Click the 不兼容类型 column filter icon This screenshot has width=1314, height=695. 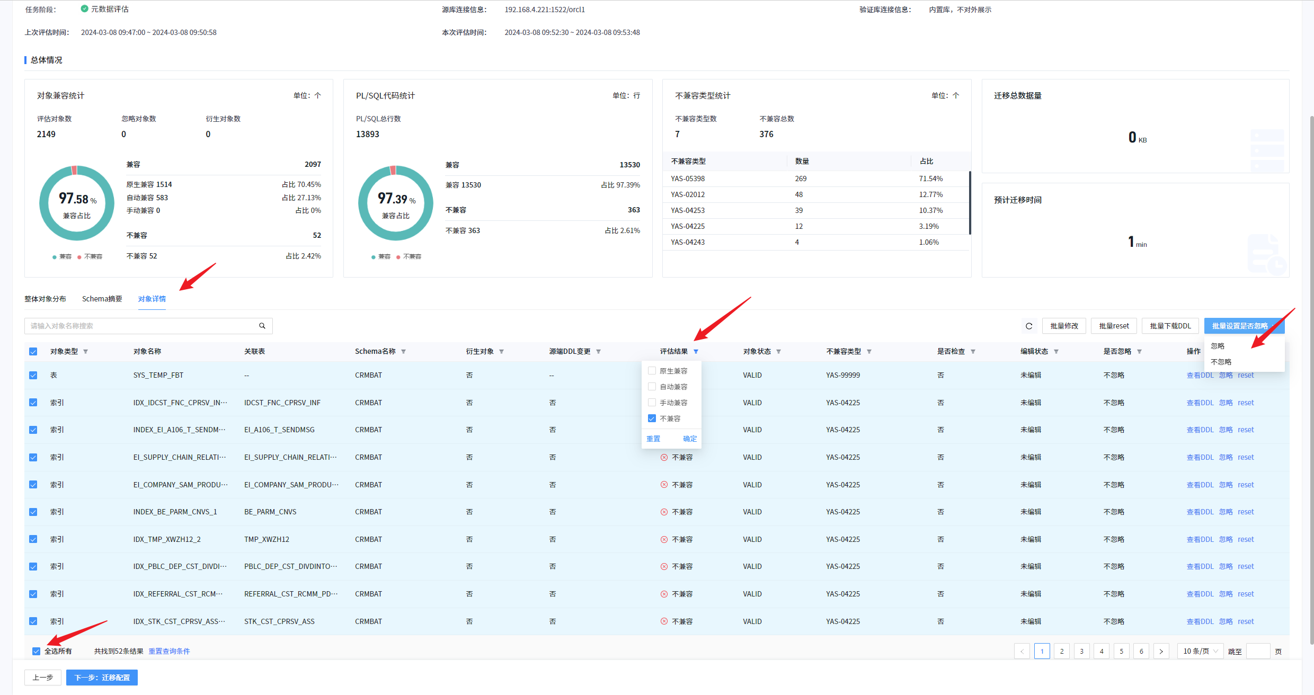click(869, 352)
